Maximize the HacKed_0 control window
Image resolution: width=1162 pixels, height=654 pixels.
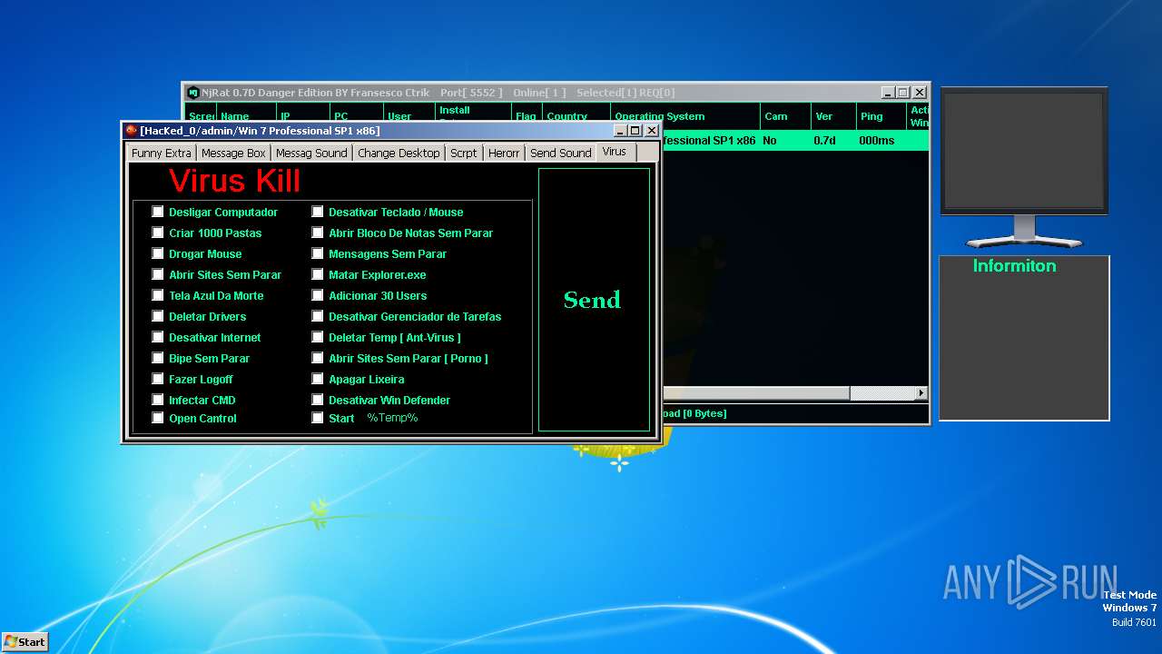pyautogui.click(x=635, y=131)
